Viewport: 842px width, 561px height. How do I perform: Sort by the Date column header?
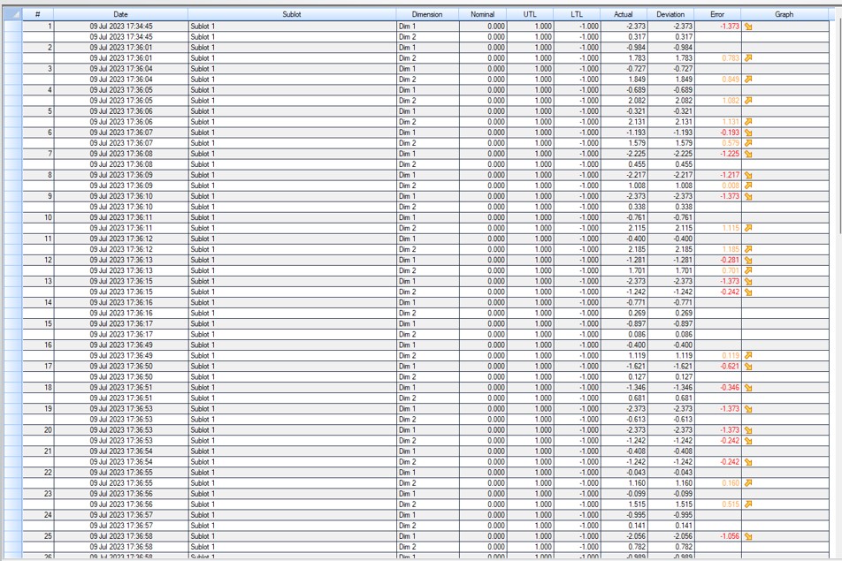pyautogui.click(x=121, y=14)
